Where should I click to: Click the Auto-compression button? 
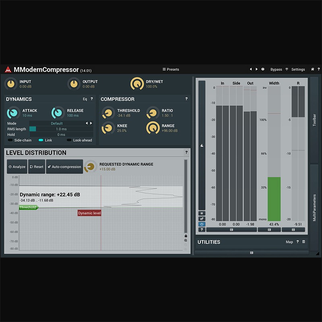click(x=64, y=167)
